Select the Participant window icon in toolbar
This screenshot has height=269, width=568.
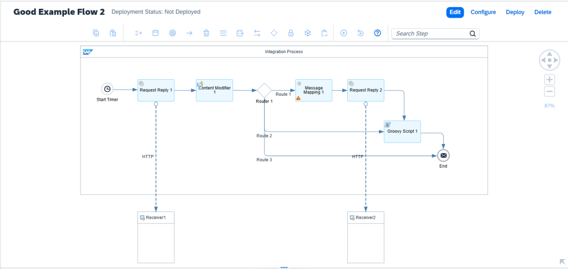155,33
